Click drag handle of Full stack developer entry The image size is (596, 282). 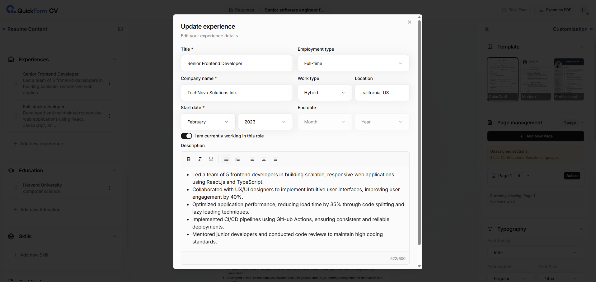[x=16, y=116]
